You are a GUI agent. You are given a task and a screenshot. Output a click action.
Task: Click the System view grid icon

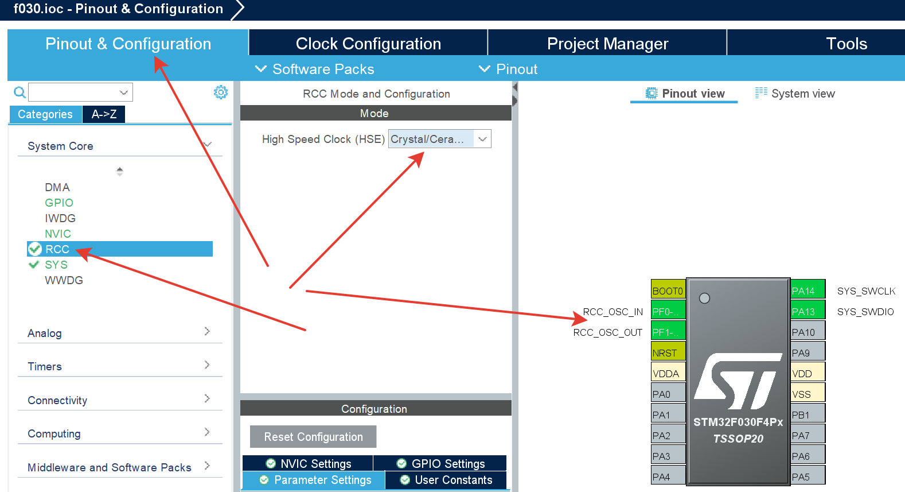coord(761,93)
